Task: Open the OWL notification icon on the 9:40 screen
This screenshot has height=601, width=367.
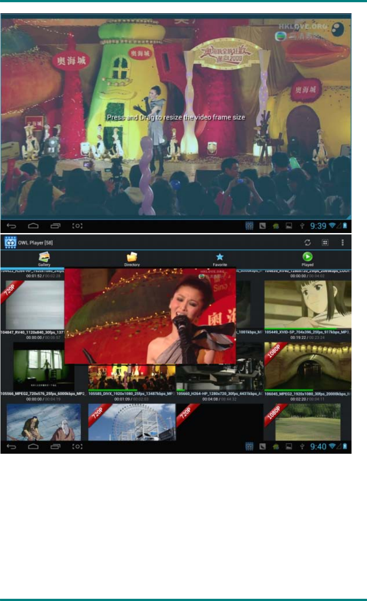Action: 249,447
